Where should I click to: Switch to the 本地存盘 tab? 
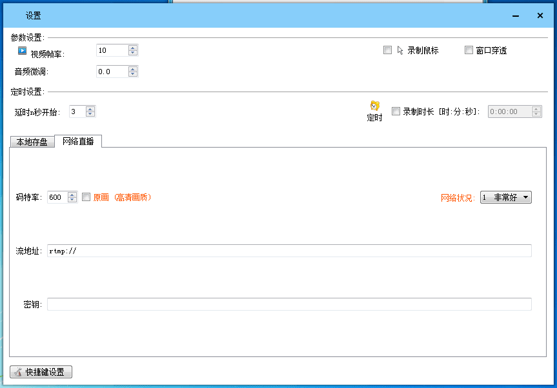click(31, 141)
